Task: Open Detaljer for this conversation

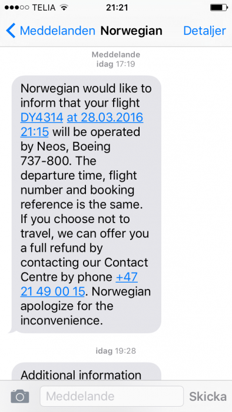Action: click(204, 31)
